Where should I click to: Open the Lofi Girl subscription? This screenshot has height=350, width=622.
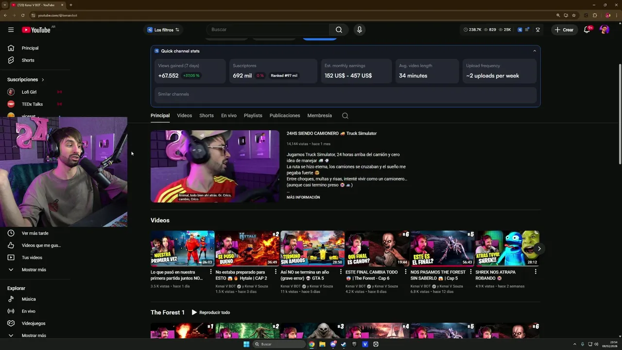pyautogui.click(x=29, y=92)
